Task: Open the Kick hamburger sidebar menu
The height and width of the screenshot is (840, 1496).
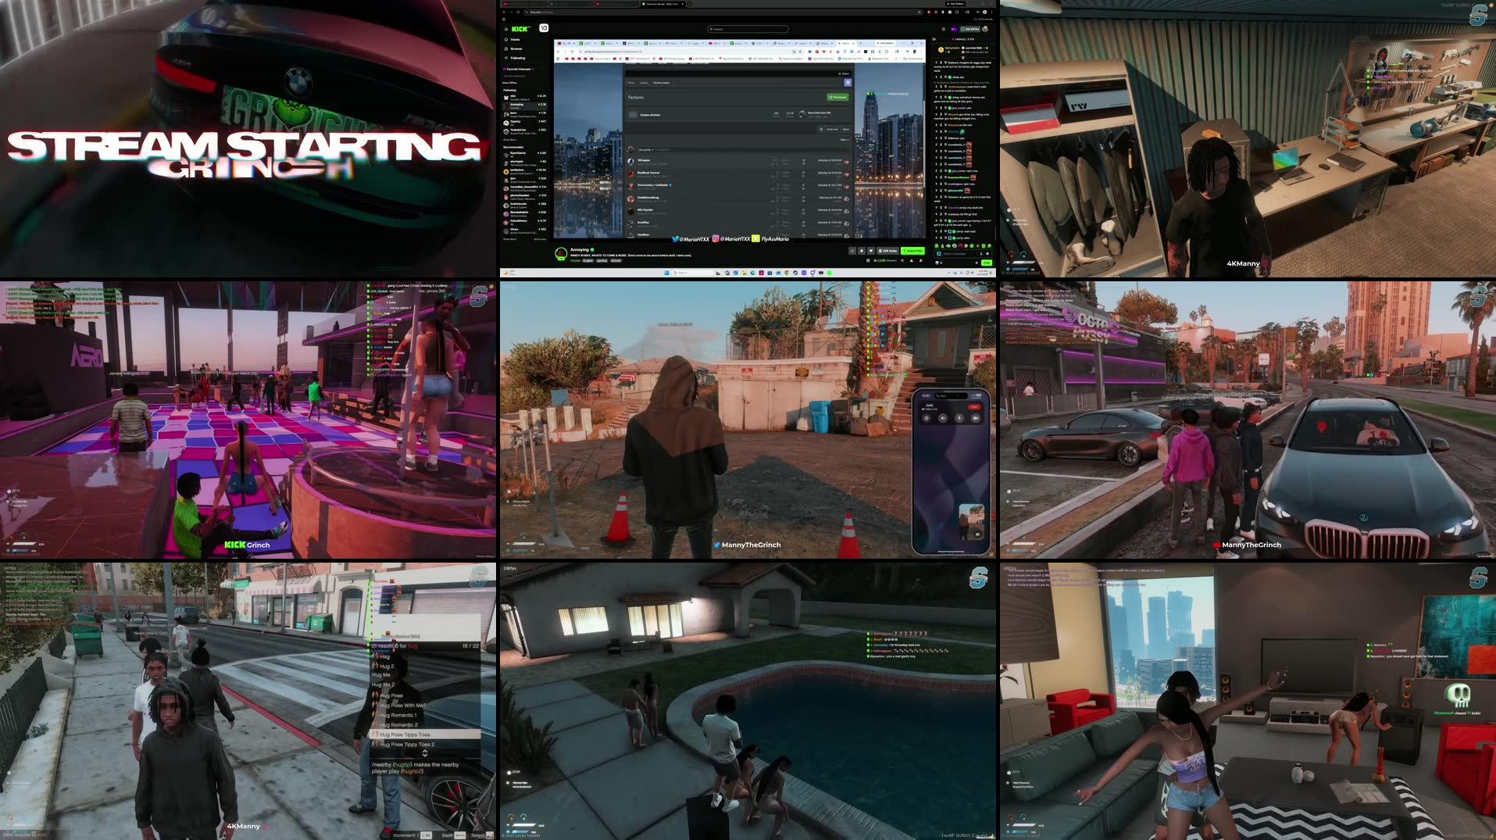Action: pyautogui.click(x=506, y=29)
